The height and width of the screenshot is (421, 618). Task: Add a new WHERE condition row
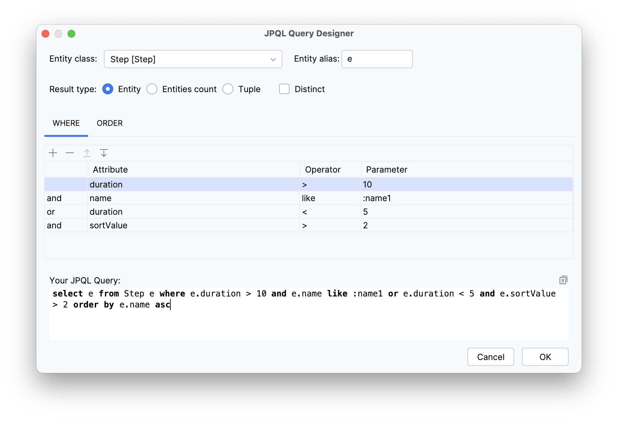pos(53,153)
